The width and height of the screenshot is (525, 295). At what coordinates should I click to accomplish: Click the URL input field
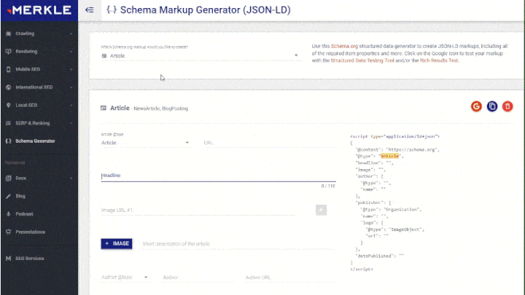click(x=270, y=143)
